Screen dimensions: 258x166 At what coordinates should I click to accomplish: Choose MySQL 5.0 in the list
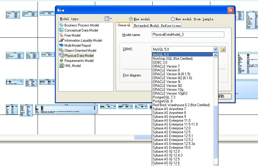[x=183, y=55]
